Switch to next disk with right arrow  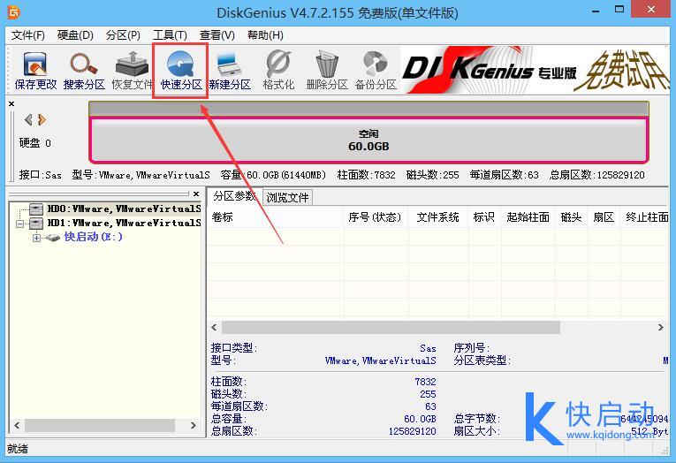(x=40, y=119)
